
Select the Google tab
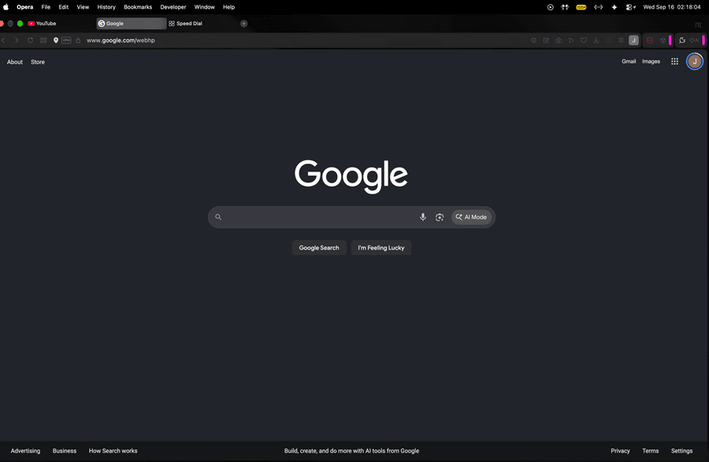131,24
